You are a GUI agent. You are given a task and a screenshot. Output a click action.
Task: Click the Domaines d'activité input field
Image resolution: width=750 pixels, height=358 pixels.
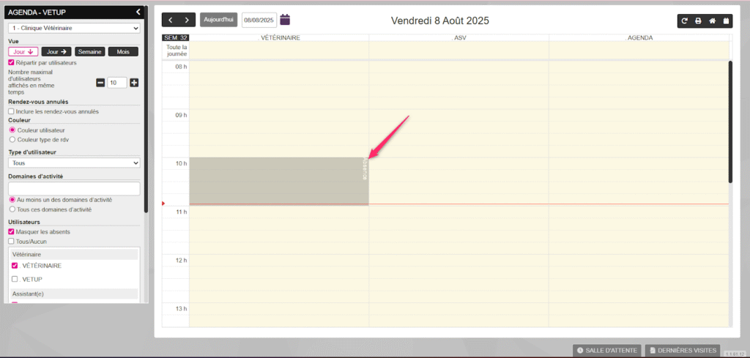pos(74,188)
